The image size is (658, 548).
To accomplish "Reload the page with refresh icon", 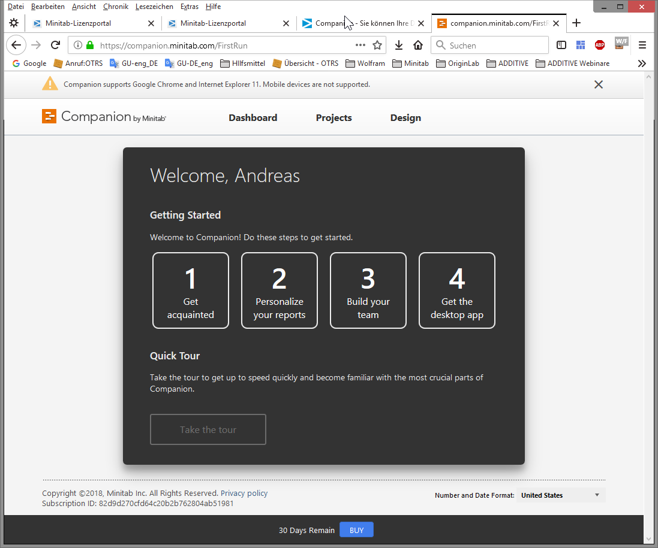I will 55,46.
